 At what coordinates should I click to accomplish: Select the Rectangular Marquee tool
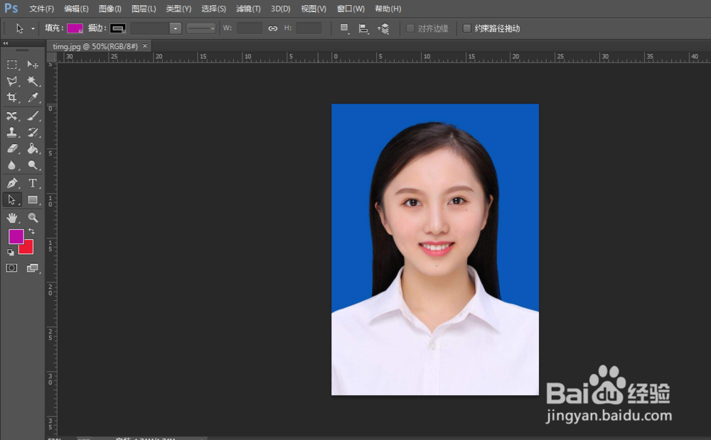coord(12,65)
